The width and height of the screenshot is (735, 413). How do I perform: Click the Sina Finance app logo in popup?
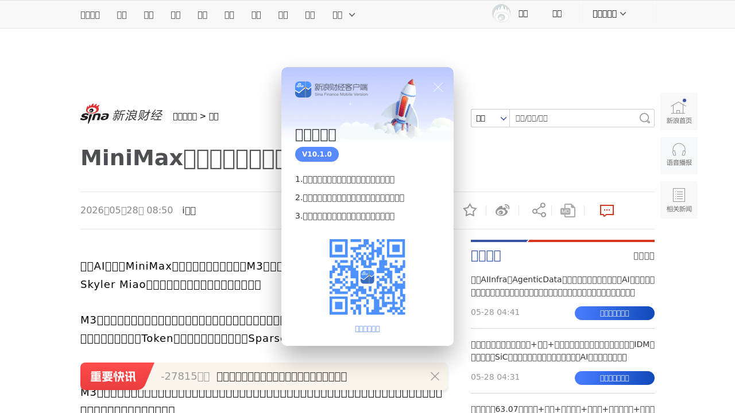[331, 89]
